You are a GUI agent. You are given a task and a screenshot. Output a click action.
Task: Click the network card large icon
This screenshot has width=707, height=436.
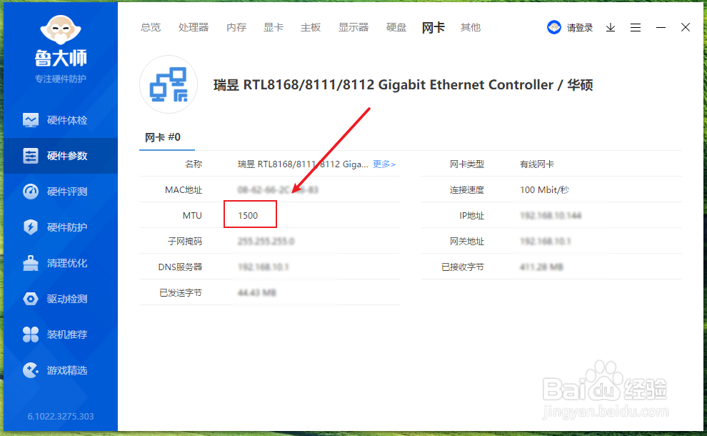click(x=169, y=84)
